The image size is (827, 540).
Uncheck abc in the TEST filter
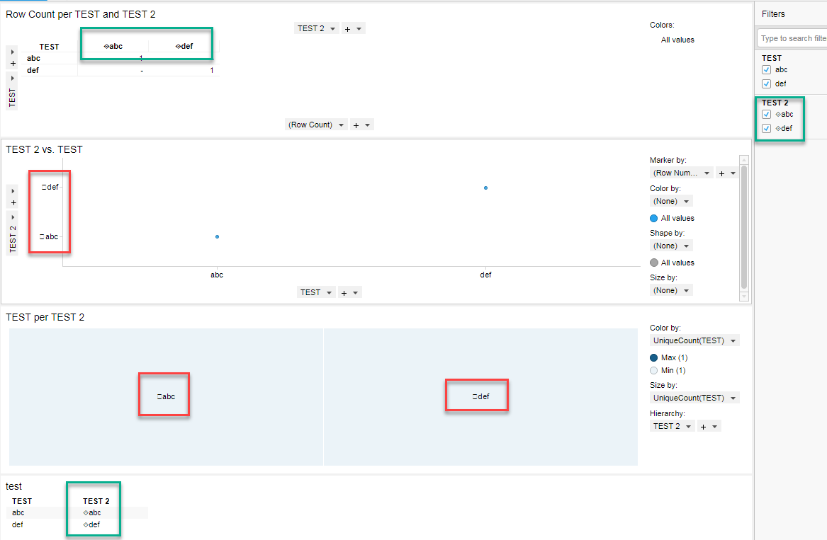pyautogui.click(x=766, y=70)
